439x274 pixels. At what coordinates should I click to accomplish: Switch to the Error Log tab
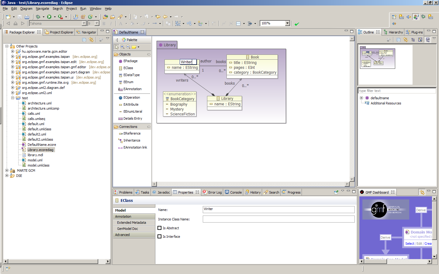[212, 192]
